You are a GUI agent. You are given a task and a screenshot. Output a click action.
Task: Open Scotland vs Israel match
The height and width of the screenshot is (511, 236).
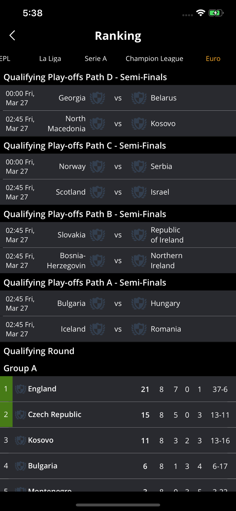click(118, 192)
